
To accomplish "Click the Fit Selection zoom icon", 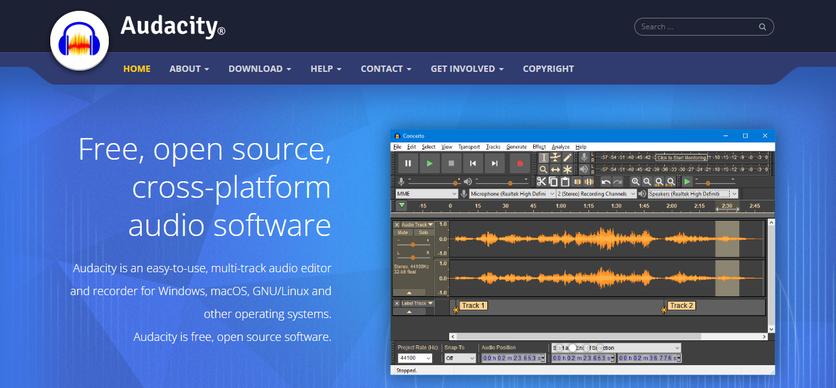I will [658, 182].
